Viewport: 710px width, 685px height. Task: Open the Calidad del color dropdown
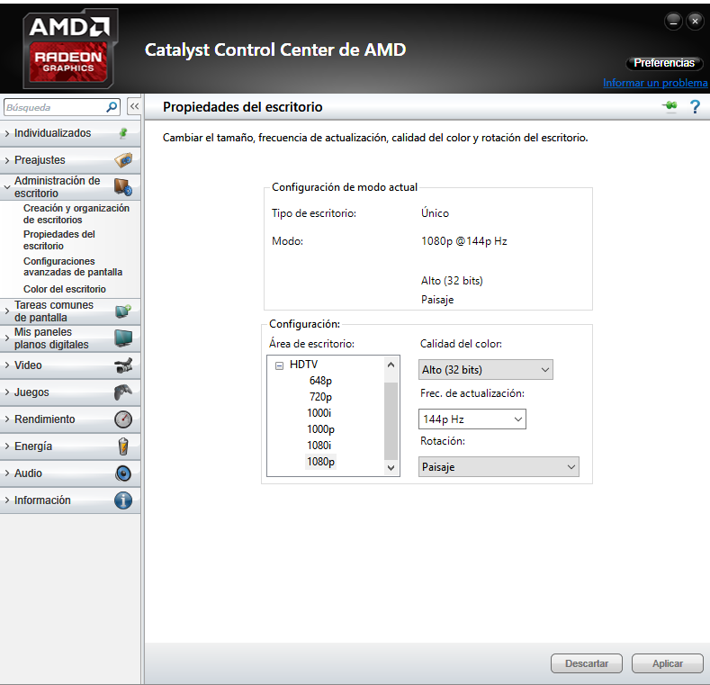[485, 370]
